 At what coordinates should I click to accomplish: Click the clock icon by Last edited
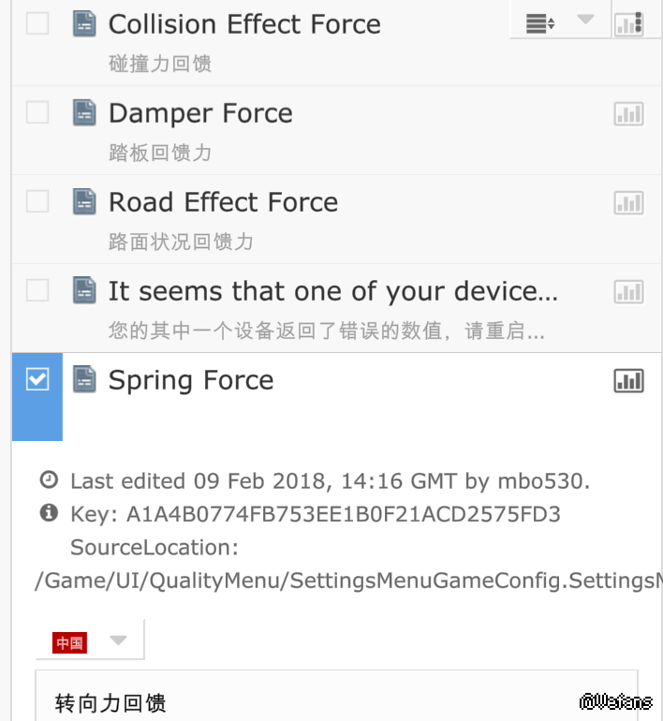[x=48, y=480]
